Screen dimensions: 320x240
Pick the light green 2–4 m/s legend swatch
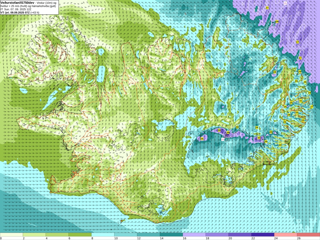pos(34,235)
